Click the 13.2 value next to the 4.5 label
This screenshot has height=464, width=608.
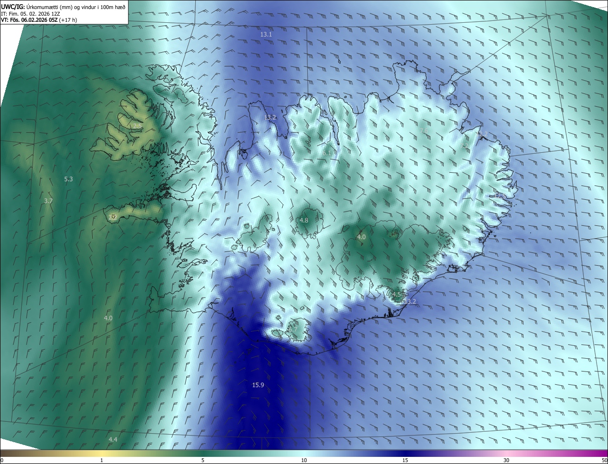[410, 302]
